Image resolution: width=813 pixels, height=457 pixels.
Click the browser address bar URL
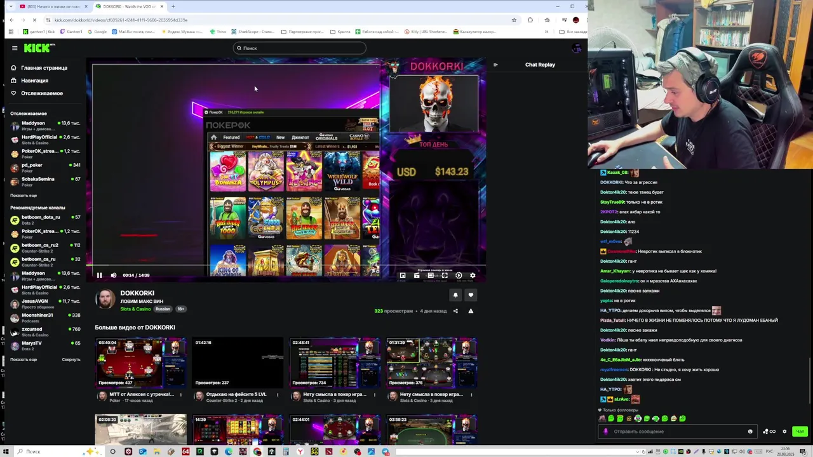(x=121, y=20)
